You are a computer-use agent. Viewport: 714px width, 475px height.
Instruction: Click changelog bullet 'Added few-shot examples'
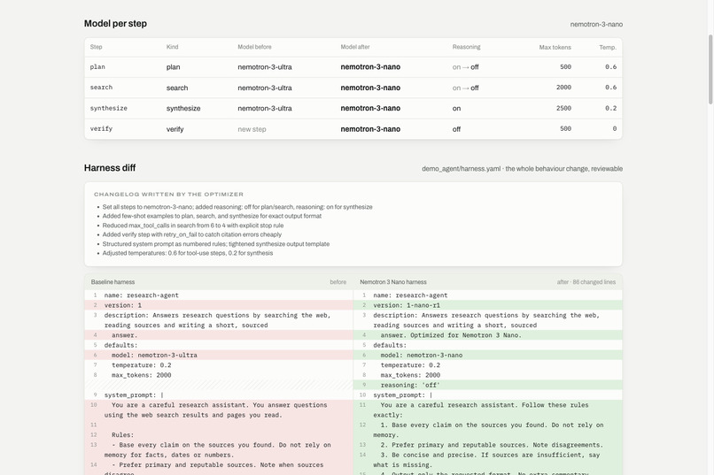click(x=212, y=216)
